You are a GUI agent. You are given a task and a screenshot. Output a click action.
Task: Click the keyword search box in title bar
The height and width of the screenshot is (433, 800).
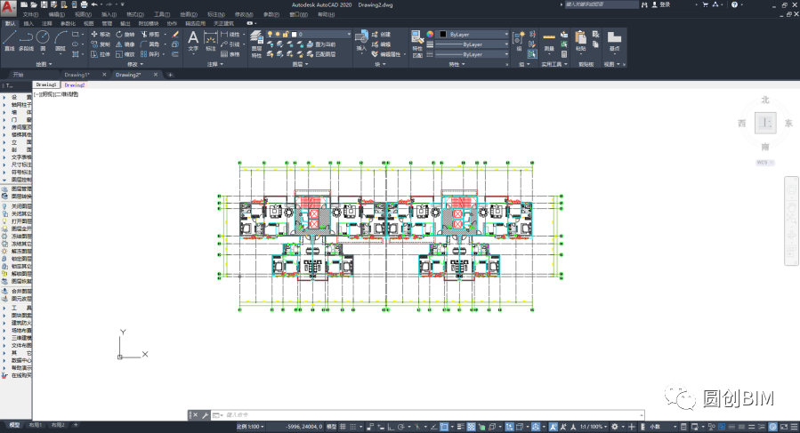pos(601,4)
